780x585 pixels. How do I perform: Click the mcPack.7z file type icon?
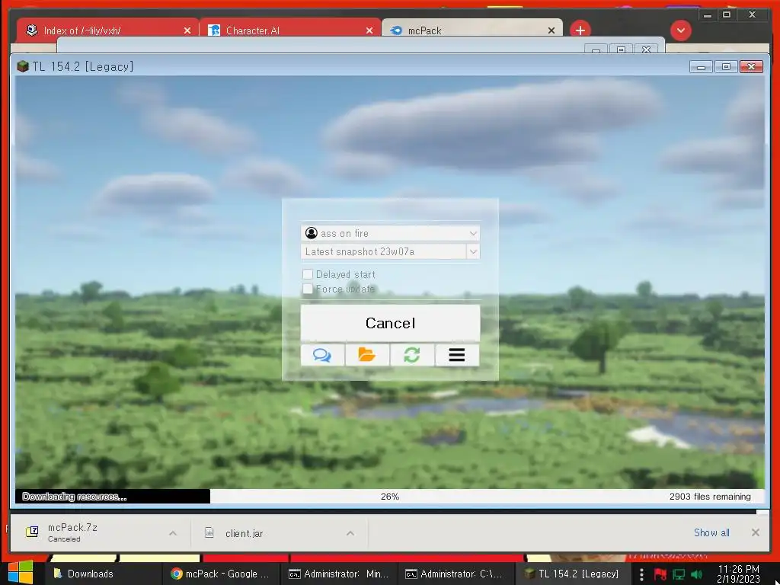tap(32, 532)
